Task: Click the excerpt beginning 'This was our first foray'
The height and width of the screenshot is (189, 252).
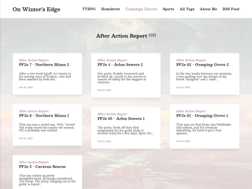Action: point(203,129)
